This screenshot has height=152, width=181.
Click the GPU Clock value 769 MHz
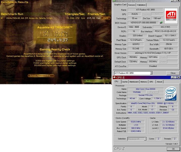pyautogui.click(x=133, y=57)
